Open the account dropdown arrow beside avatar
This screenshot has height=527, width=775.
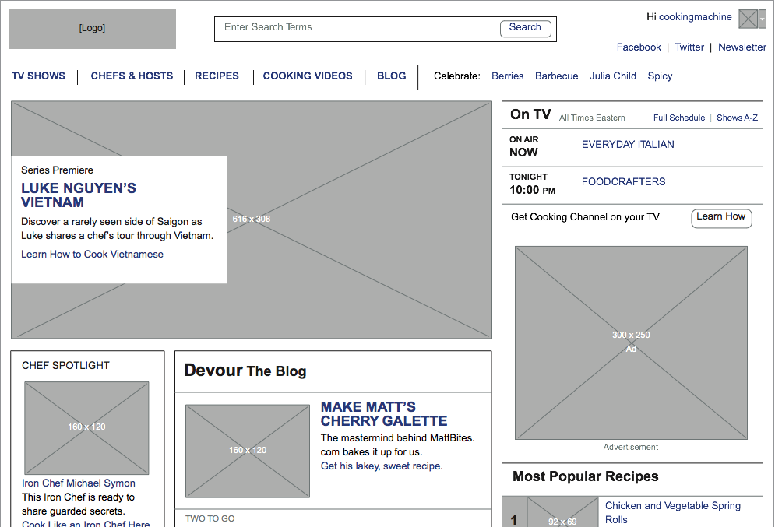pos(762,19)
